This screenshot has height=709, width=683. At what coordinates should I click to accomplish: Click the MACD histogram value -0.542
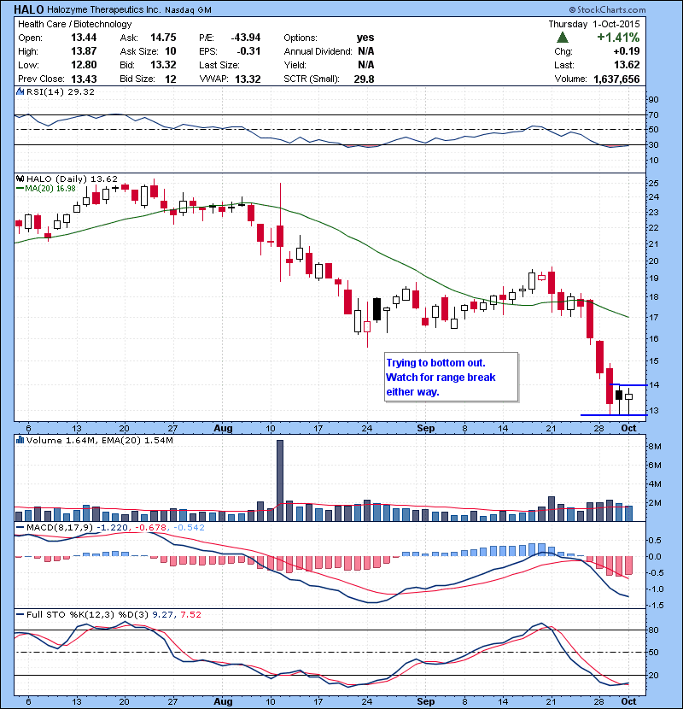189,528
